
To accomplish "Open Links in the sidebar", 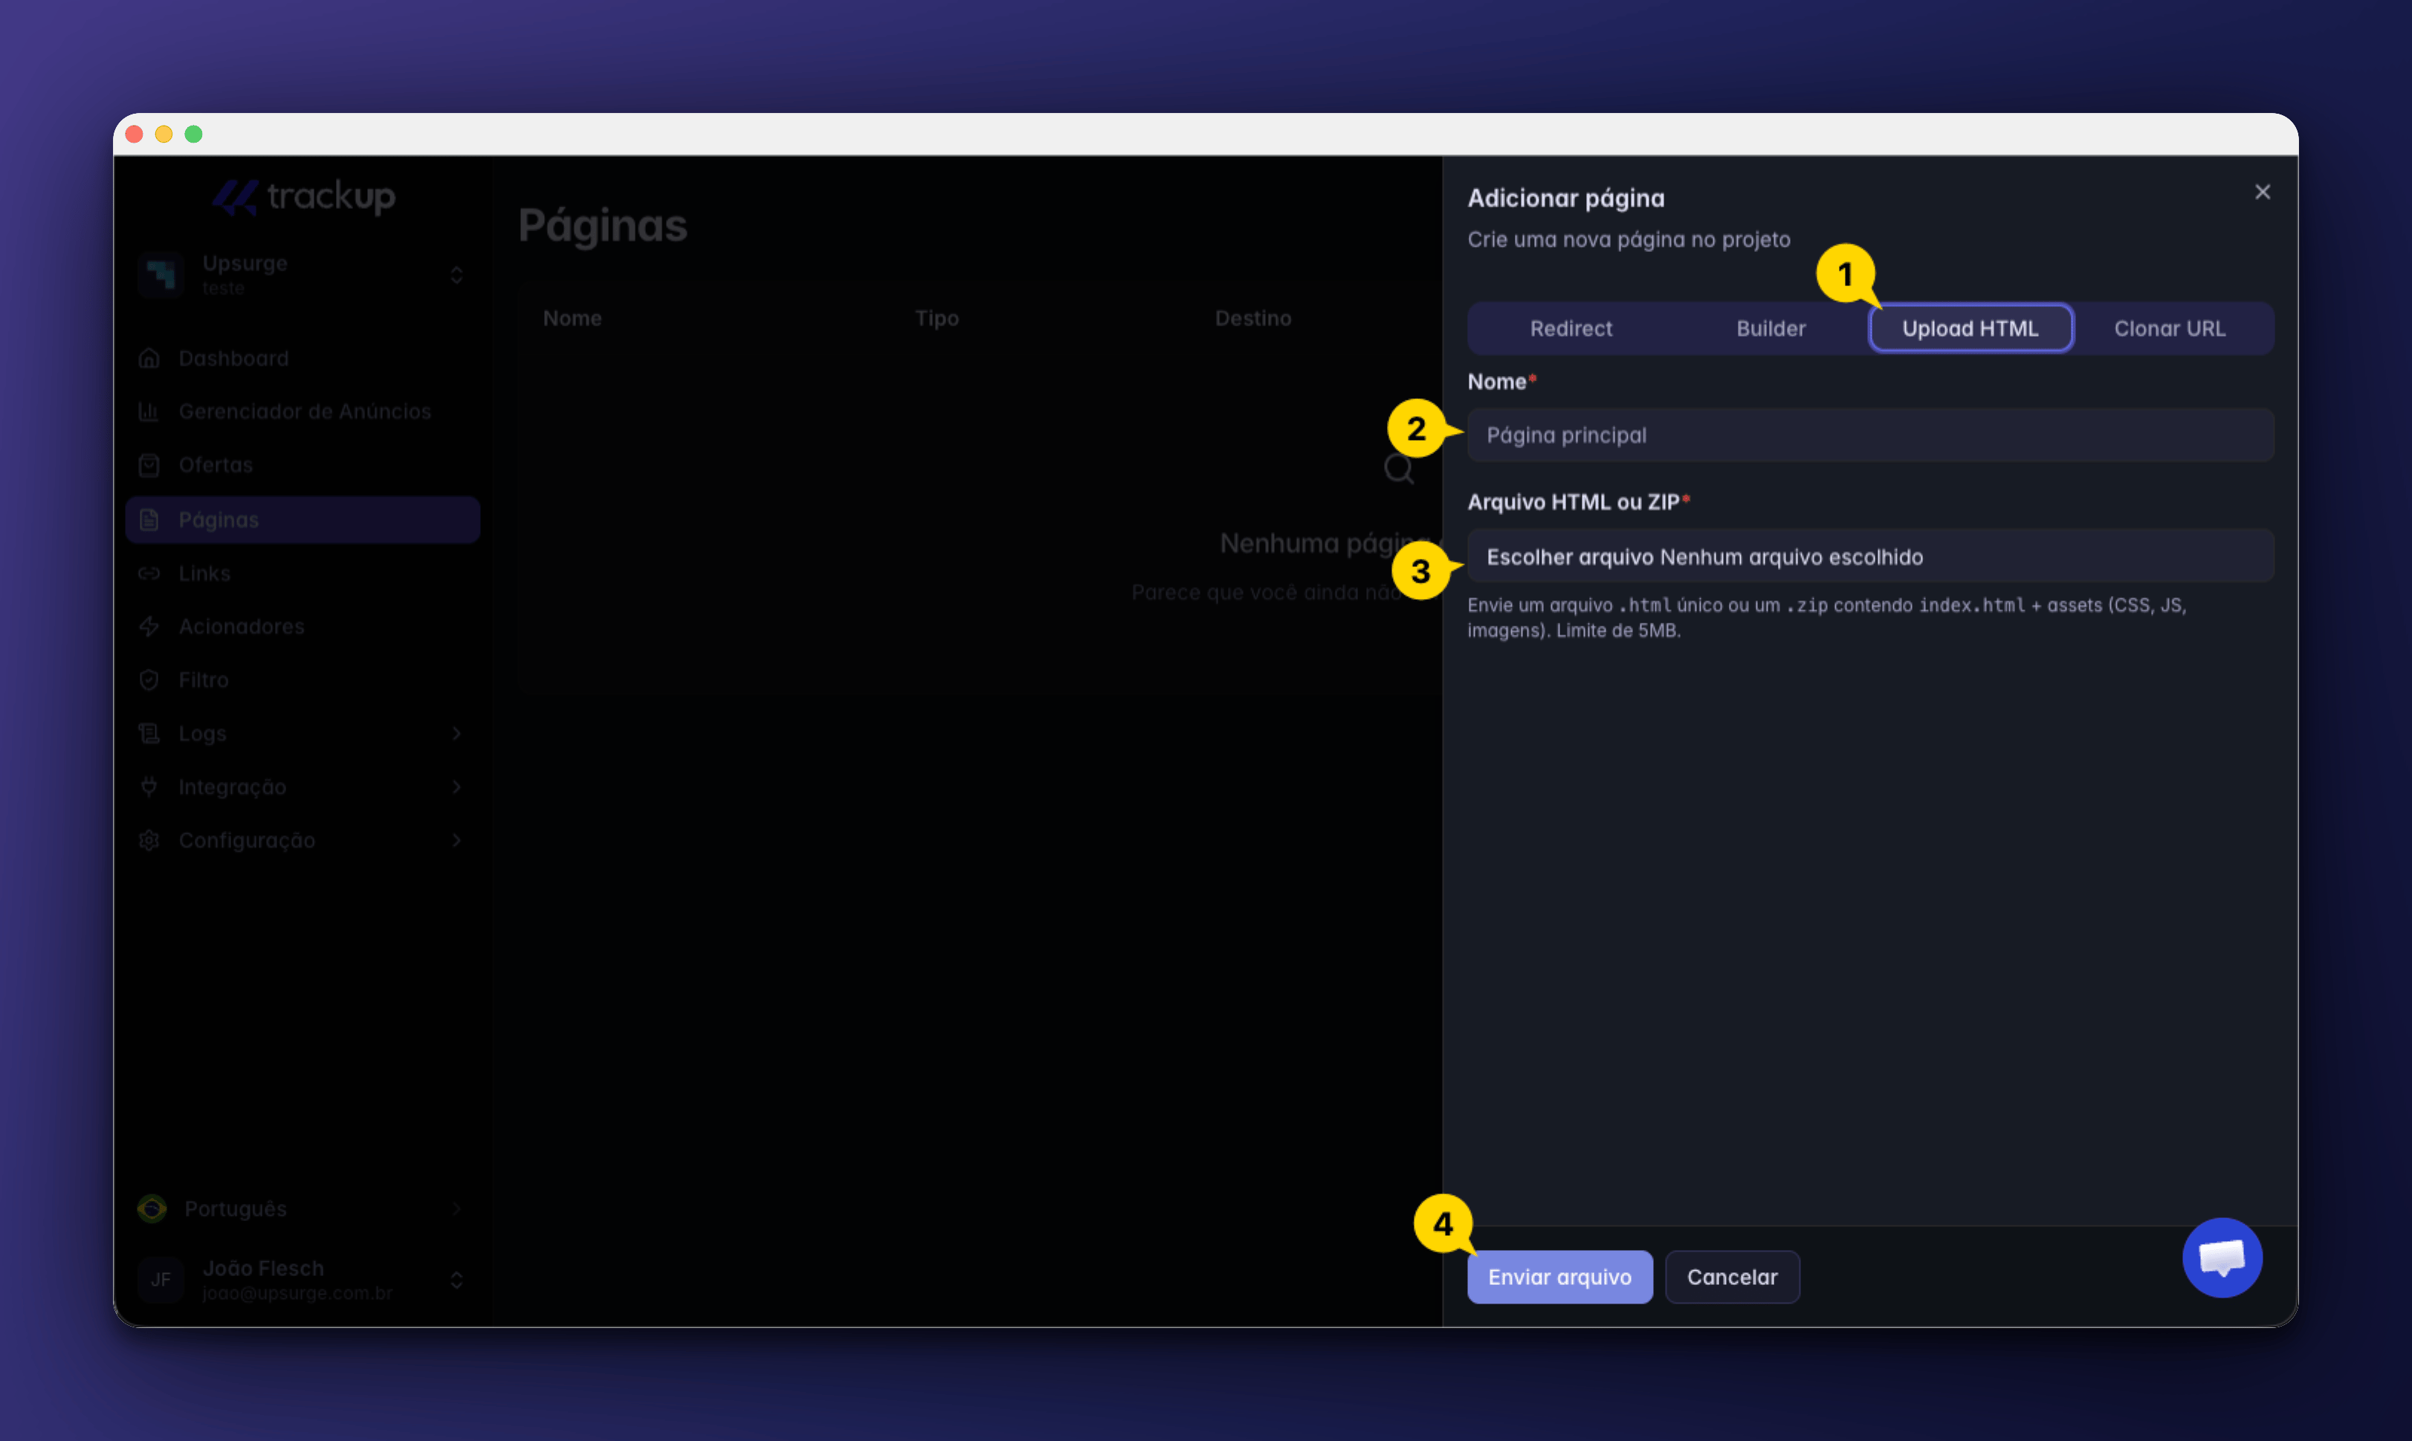I will point(302,573).
